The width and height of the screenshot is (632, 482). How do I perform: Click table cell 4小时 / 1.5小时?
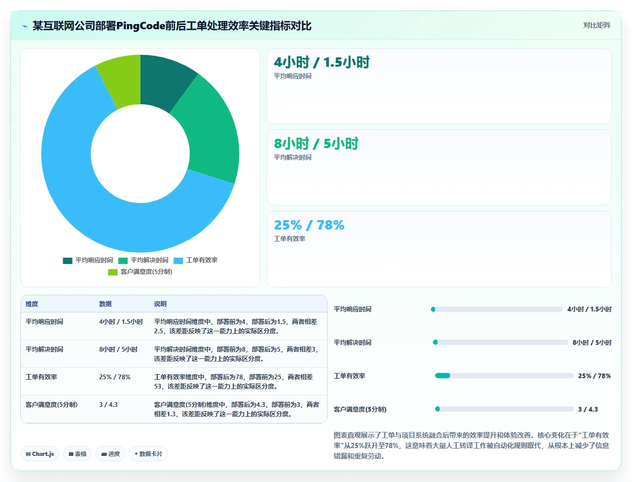click(x=121, y=322)
